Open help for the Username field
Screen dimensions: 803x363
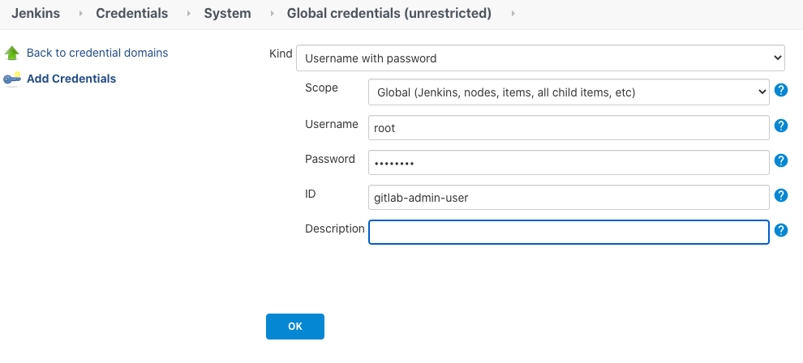click(781, 126)
